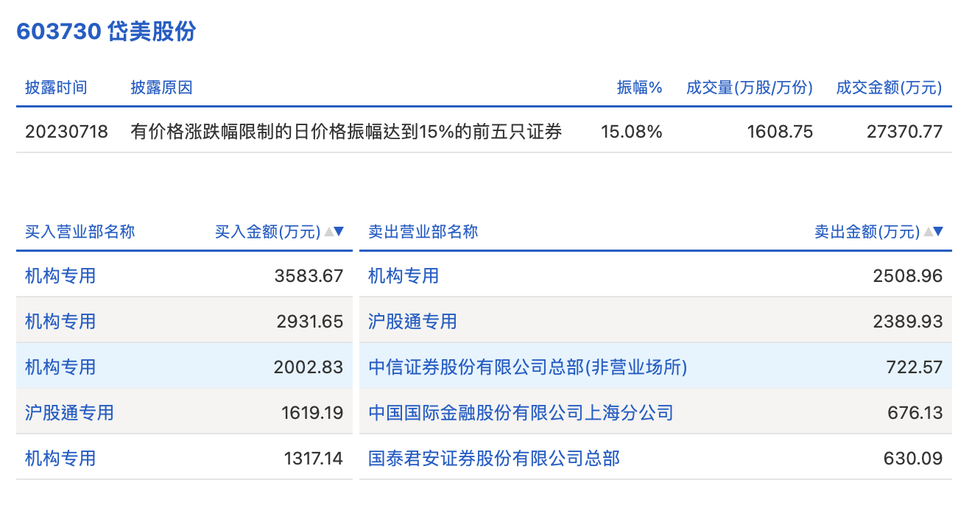Open 机构专用 buyer with amount 2931.65

click(60, 322)
